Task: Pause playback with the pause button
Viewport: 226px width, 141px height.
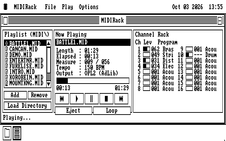Action: pos(91,99)
